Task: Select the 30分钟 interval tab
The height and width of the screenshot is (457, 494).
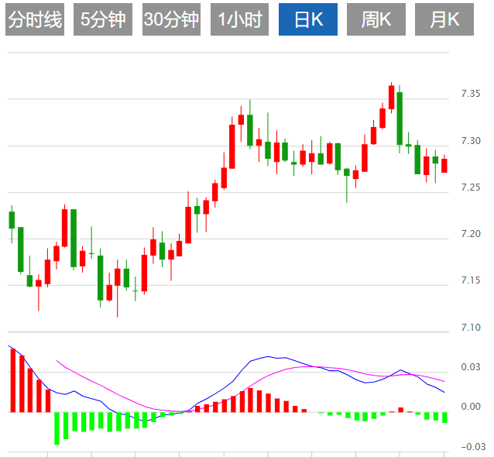Action: pos(171,19)
